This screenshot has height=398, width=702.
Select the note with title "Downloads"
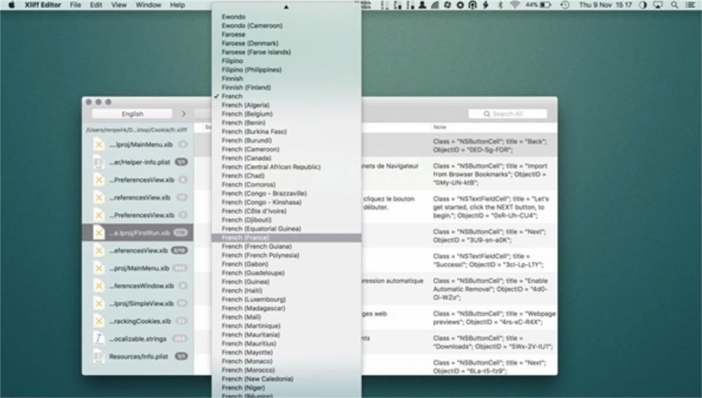(493, 342)
